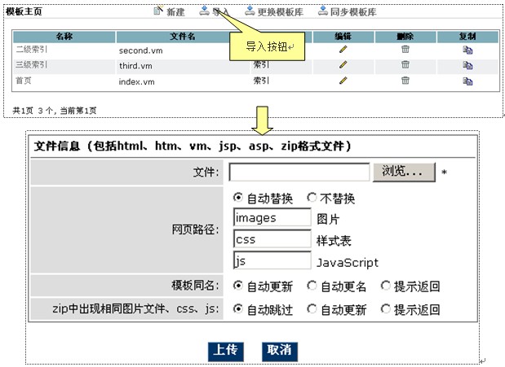505x367 pixels.
Task: Click the 文件名 column header
Action: pos(183,37)
